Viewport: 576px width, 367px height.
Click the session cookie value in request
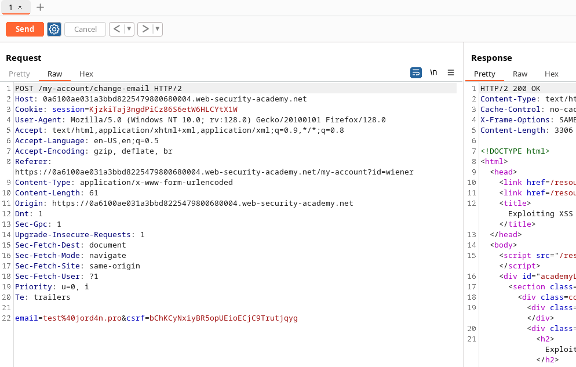tap(163, 110)
